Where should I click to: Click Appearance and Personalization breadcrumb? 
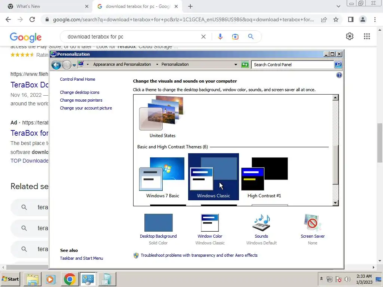pos(122,64)
